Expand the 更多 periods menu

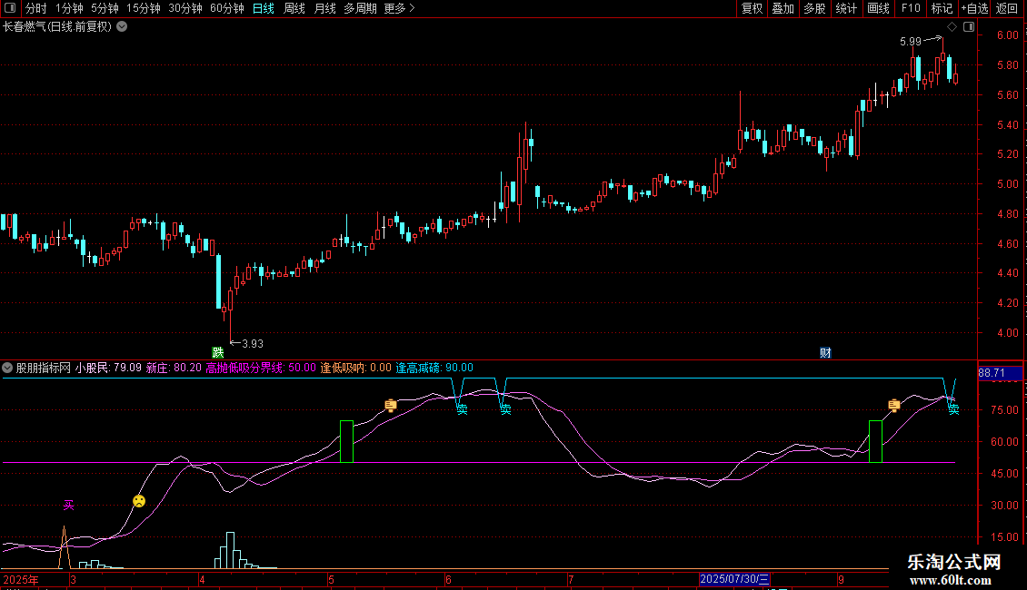pyautogui.click(x=400, y=8)
